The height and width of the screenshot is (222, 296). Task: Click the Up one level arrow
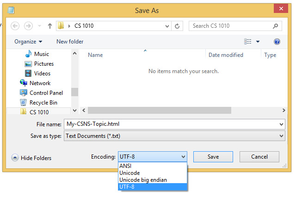coord(49,26)
